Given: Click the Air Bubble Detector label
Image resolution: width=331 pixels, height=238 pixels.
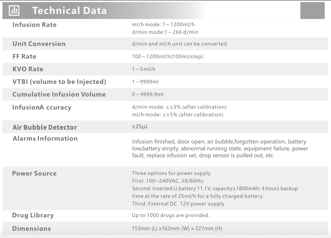Looking at the screenshot, I should 45,127.
